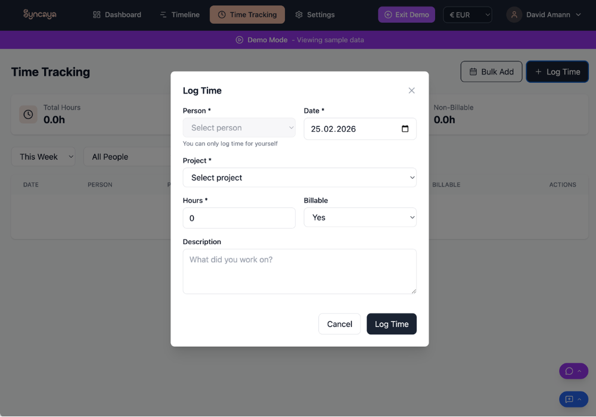Open the Select project dropdown
596x417 pixels.
pos(299,178)
